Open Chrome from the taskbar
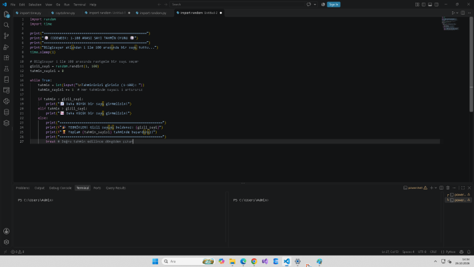This screenshot has width=474, height=267. pyautogui.click(x=254, y=261)
